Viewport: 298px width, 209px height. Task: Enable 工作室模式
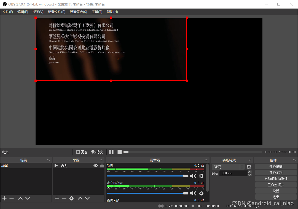pos(276,185)
